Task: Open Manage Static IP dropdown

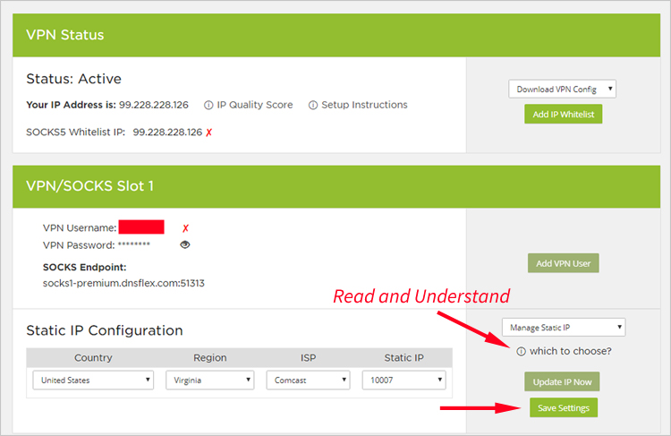Action: [564, 327]
